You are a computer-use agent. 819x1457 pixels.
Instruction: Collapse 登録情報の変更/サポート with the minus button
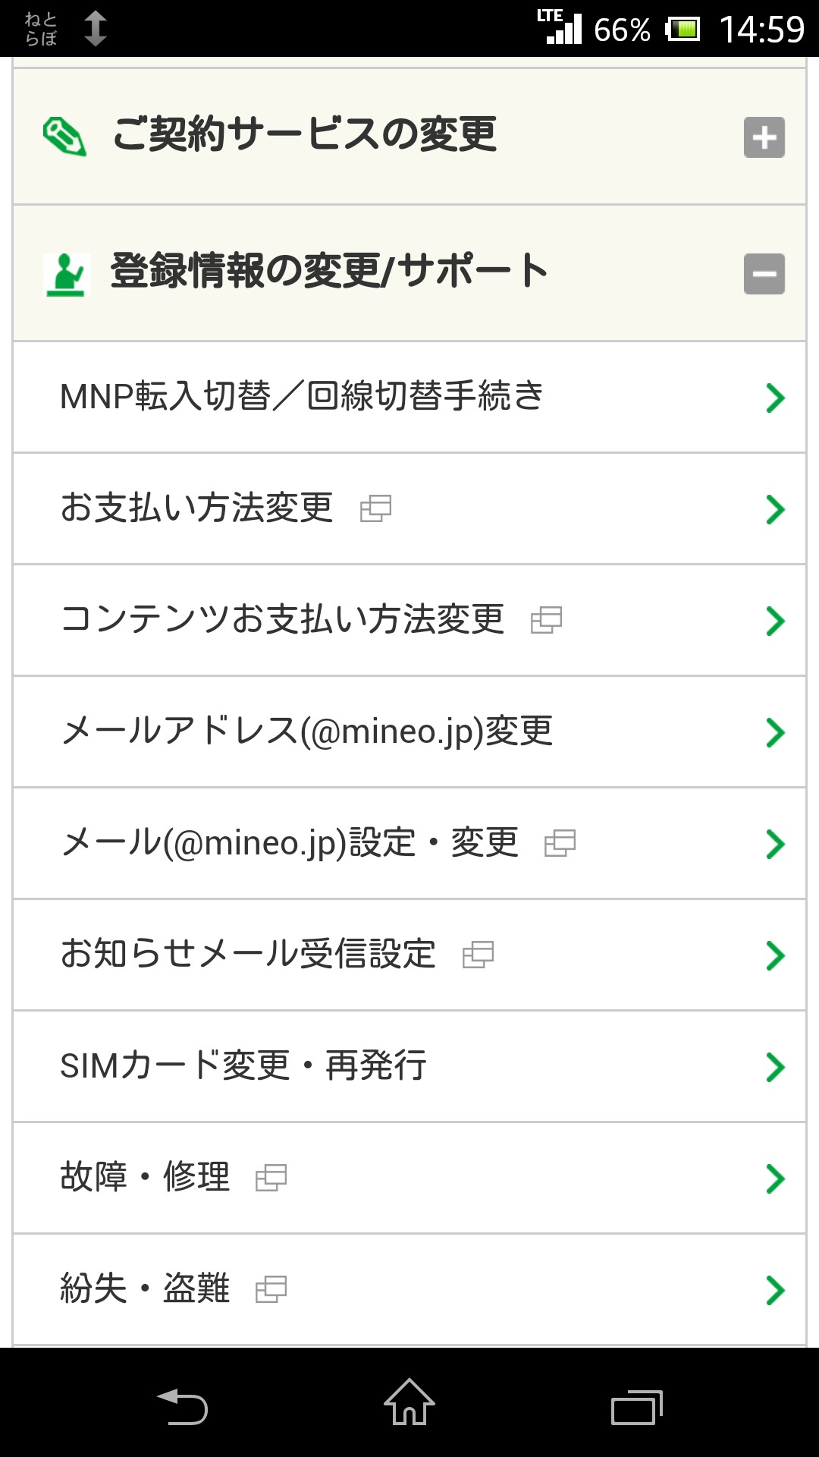pyautogui.click(x=764, y=274)
